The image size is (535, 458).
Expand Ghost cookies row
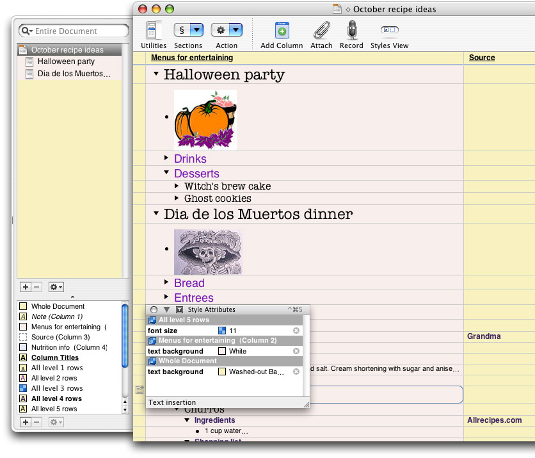point(177,198)
